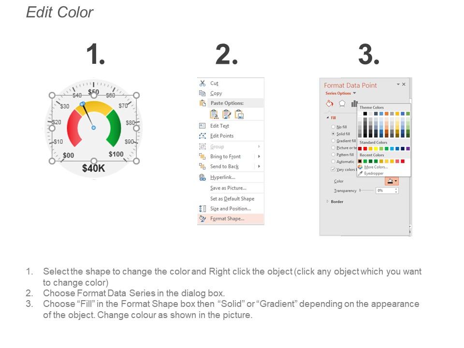The height and width of the screenshot is (348, 464).
Task: Choose Format Shape from the context menu
Action: click(227, 218)
